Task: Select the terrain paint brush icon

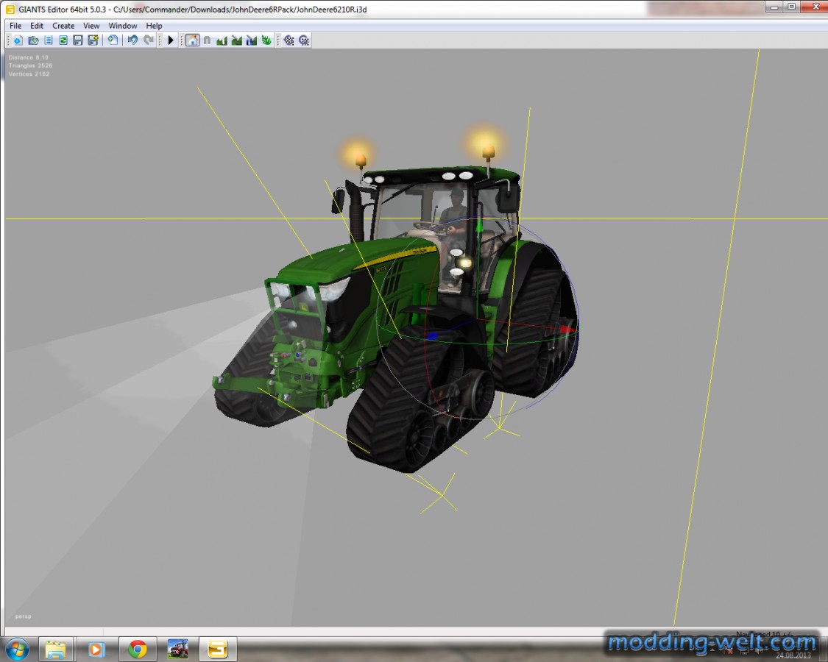Action: coord(236,40)
